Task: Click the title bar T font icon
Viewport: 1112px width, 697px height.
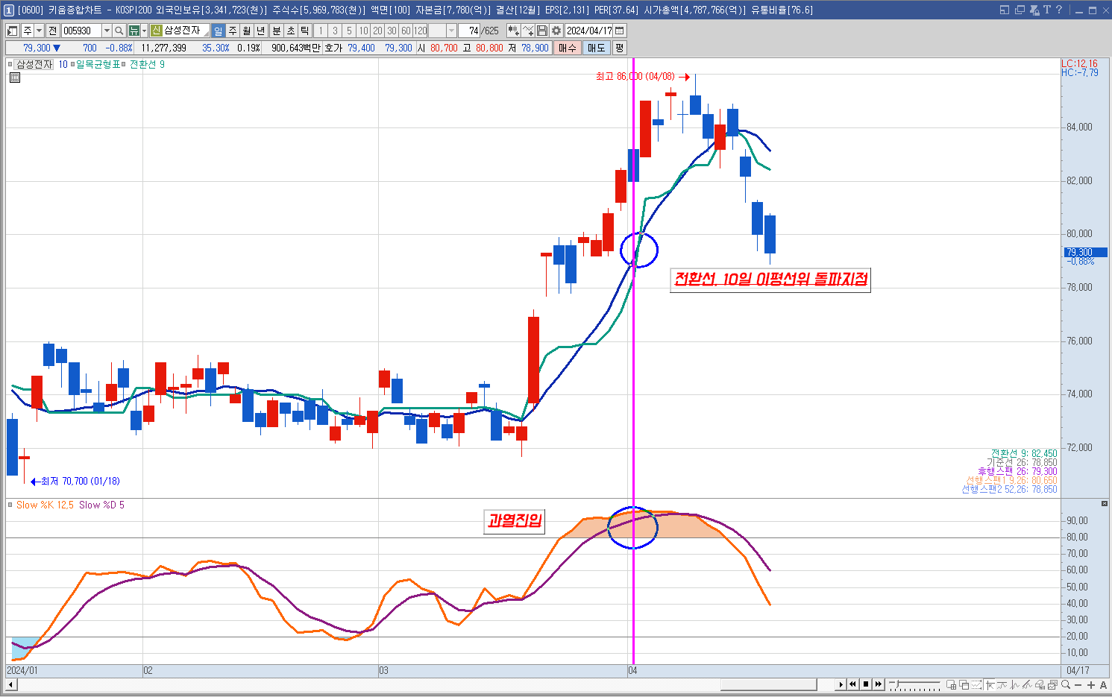Action: point(1046,10)
